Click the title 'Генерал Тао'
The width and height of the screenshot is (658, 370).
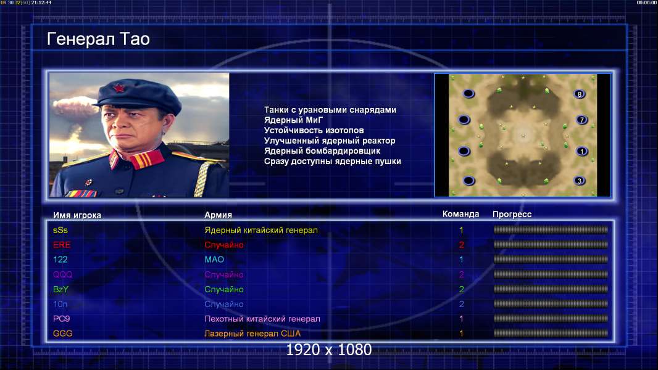98,39
